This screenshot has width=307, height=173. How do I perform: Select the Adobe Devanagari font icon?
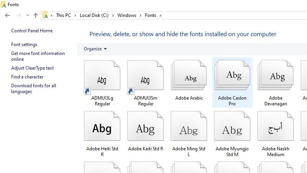click(276, 75)
